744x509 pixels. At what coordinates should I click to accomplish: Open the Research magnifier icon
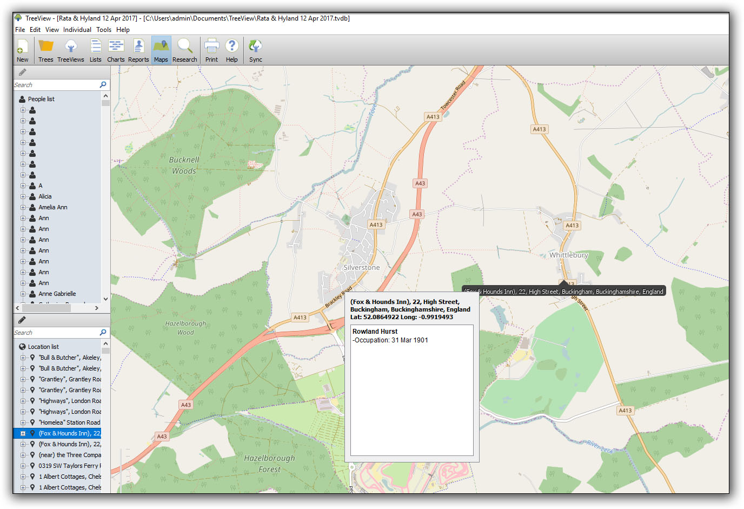pyautogui.click(x=185, y=51)
